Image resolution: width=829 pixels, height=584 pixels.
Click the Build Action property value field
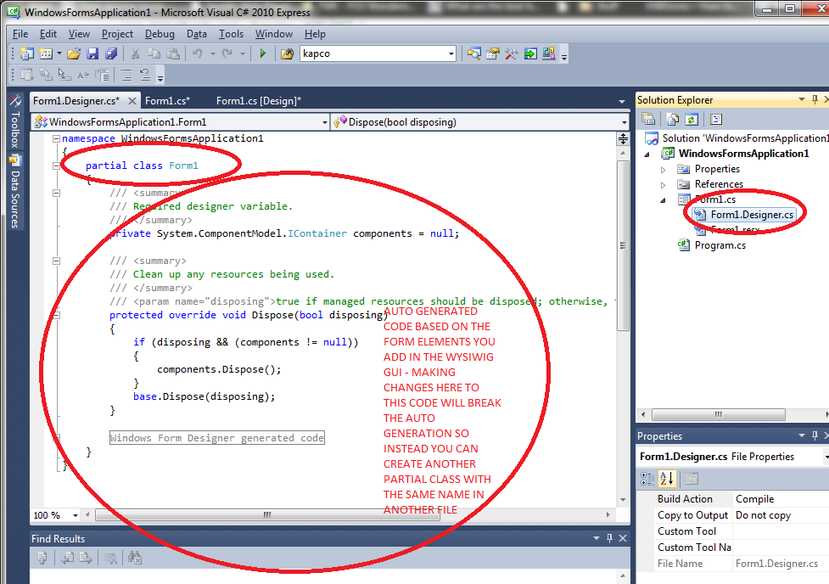pyautogui.click(x=781, y=499)
